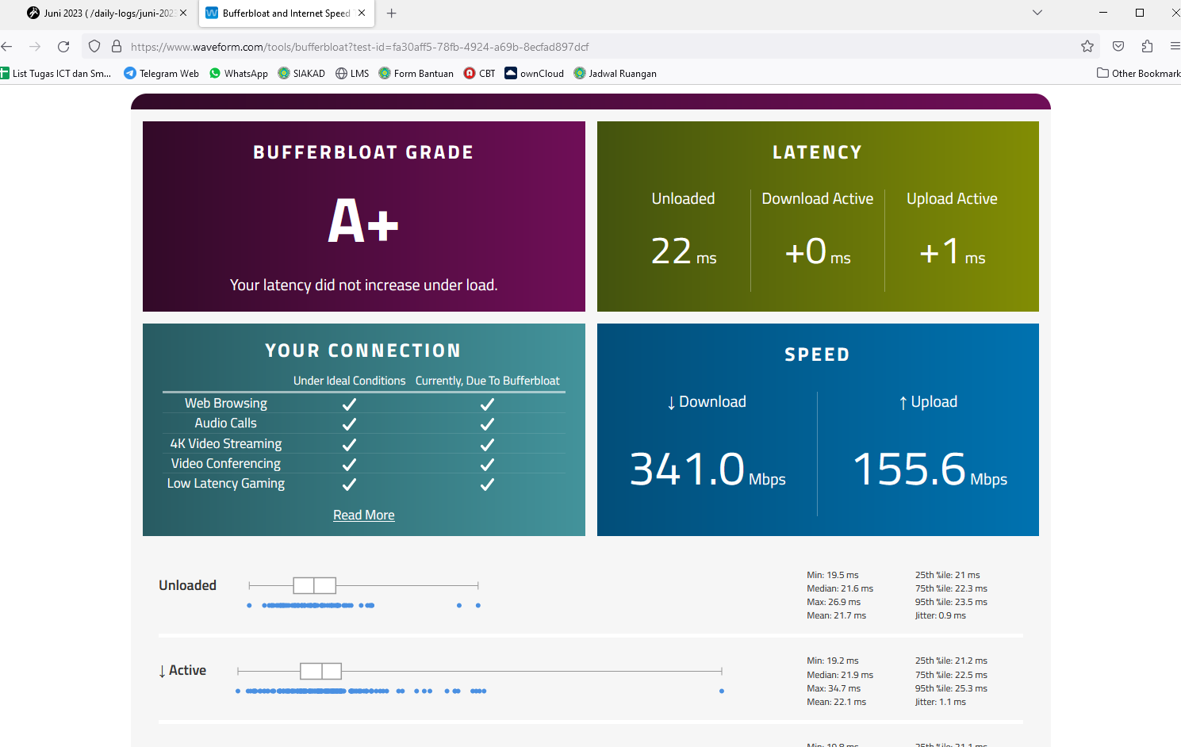Open the Other Bookmarks folder
This screenshot has height=747, width=1181.
point(1138,73)
